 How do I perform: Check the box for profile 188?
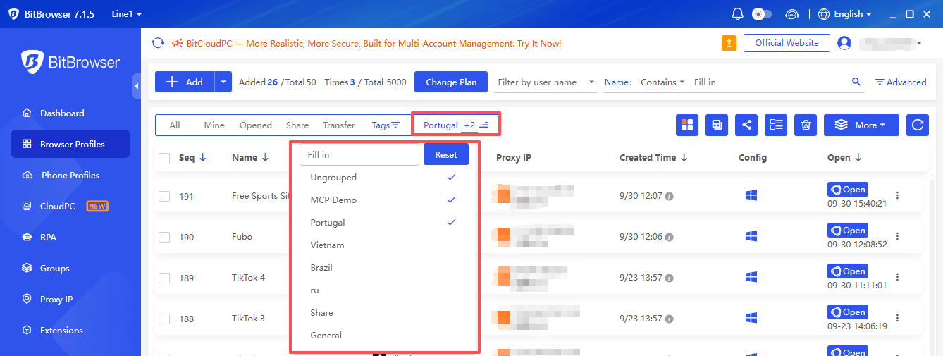(164, 319)
